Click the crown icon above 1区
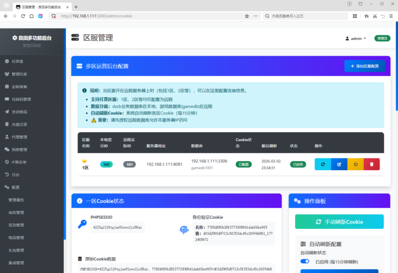Viewport: 398px width, 273px height. coord(84,161)
